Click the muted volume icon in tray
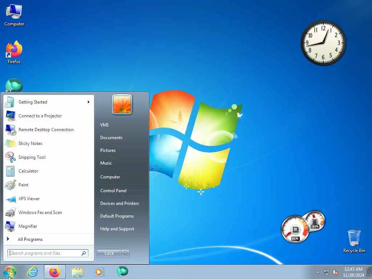 pos(335,272)
